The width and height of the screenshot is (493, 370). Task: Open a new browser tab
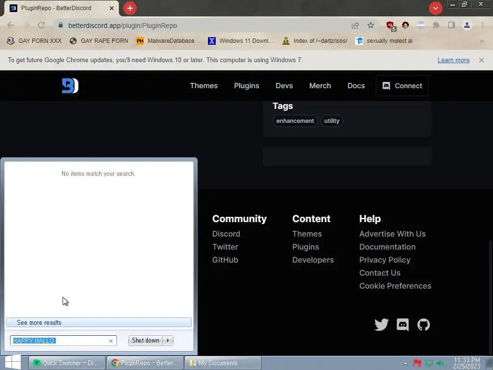pos(130,8)
